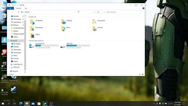Screen dimensions: 188x106
Task: Click the Search This PC field
Action: pyautogui.click(x=122, y=12)
